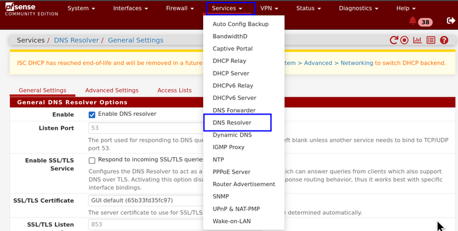The image size is (458, 231).
Task: Click the notifications bell icon
Action: 412,21
